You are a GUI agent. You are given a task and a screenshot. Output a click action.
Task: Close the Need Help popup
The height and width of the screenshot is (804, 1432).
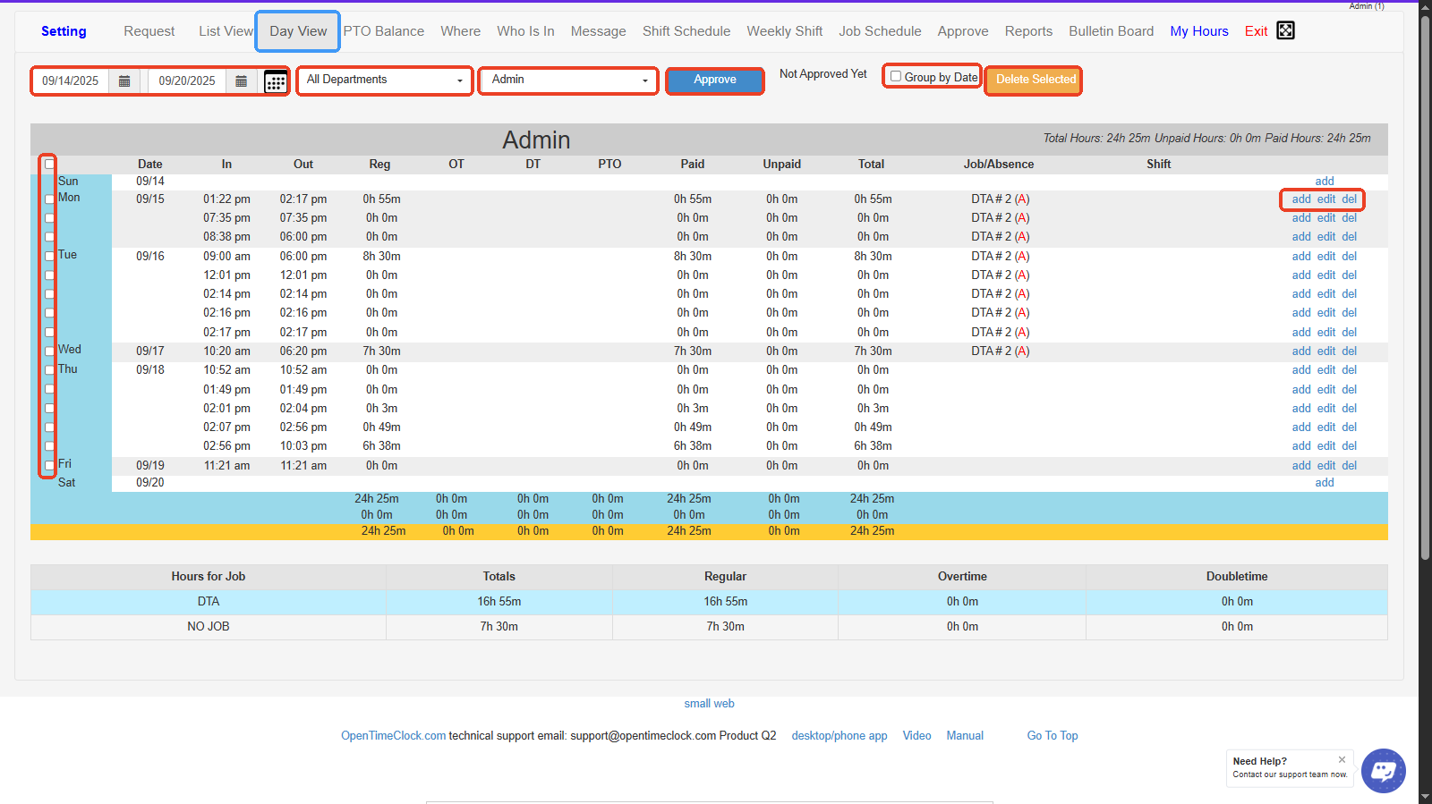(x=1342, y=759)
